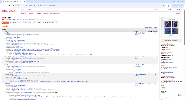Rate release group with stars

click(x=163, y=77)
